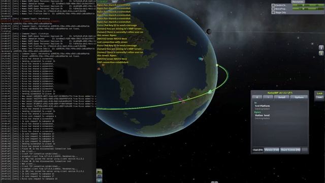Click the orange icon left of the planet
Image resolution: width=325 pixels, height=183 pixels.
pos(99,69)
